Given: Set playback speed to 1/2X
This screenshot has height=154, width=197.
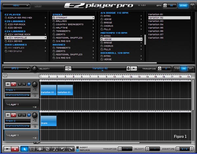Looking at the screenshot, I should point(177,69).
